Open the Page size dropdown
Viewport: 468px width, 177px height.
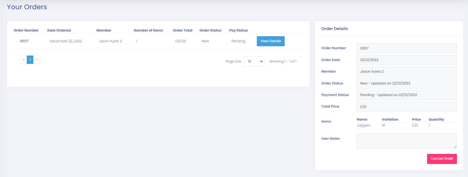pyautogui.click(x=254, y=61)
